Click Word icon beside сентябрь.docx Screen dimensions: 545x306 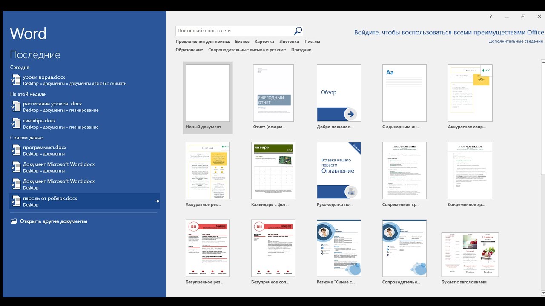(16, 123)
